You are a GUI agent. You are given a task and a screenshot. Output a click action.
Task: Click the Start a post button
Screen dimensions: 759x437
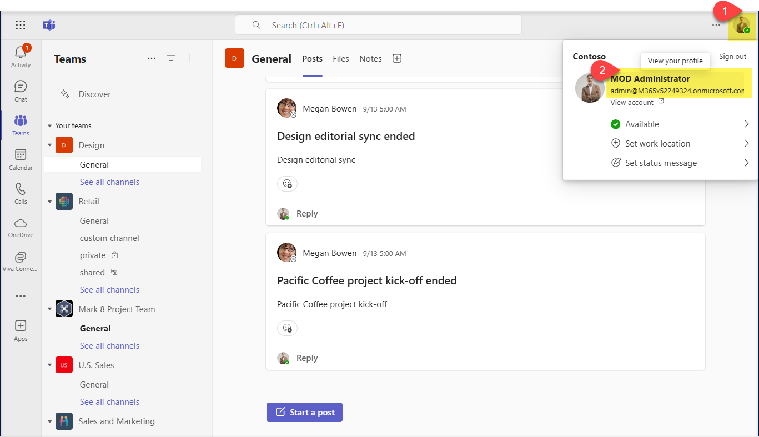(x=304, y=412)
